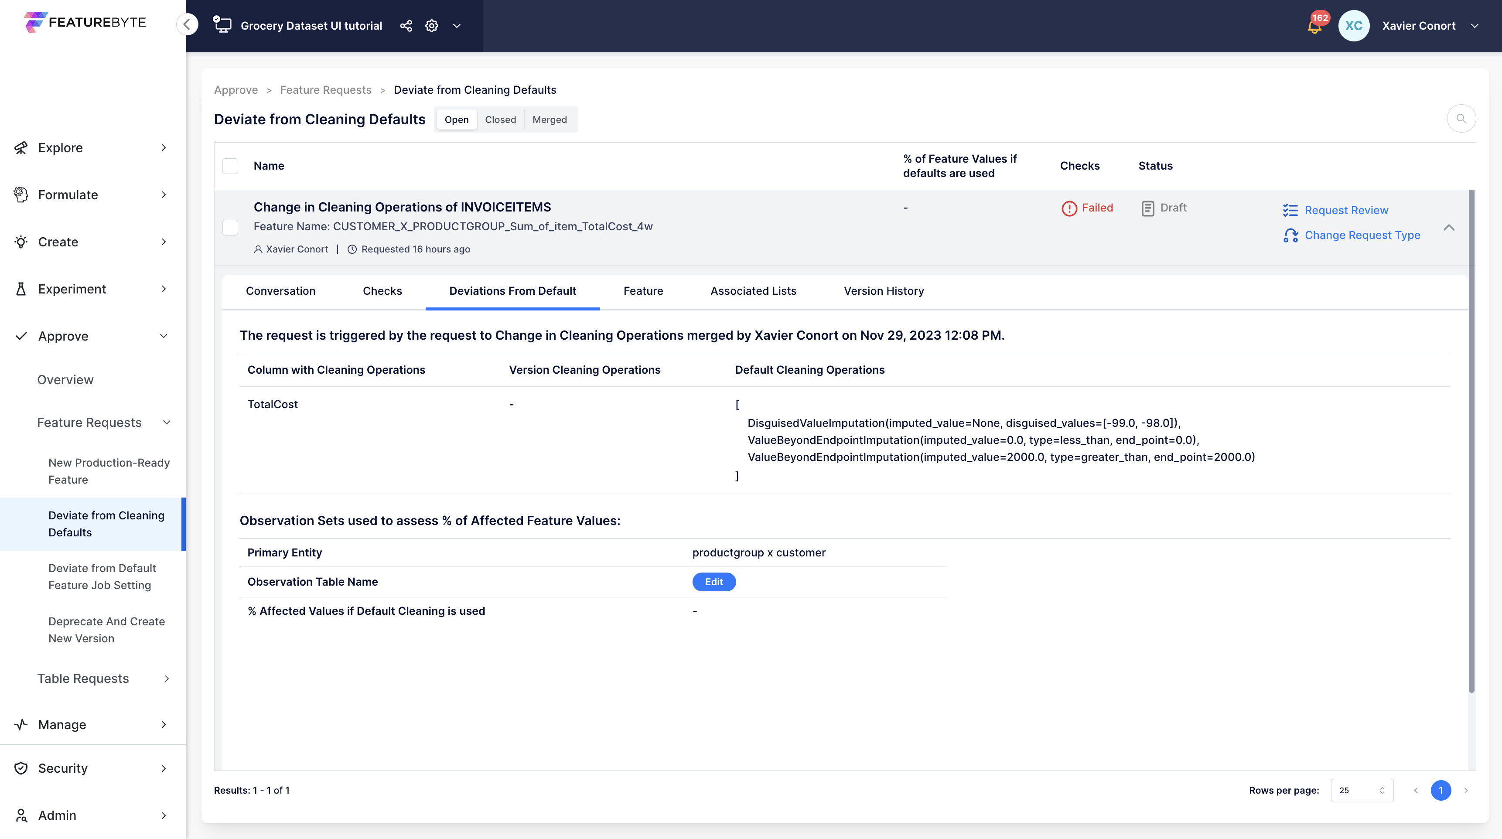Switch to the Conversation tab
The width and height of the screenshot is (1502, 839).
point(280,291)
